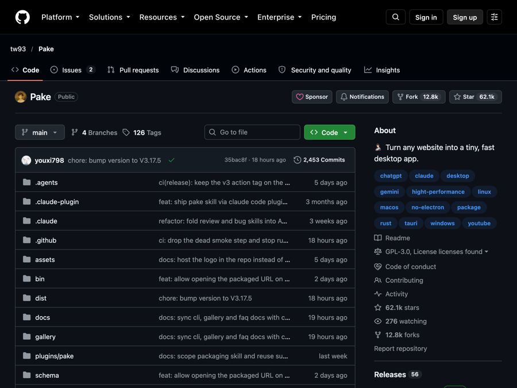Expand the GPL-3.0 license licenses dropdown

tap(437, 251)
